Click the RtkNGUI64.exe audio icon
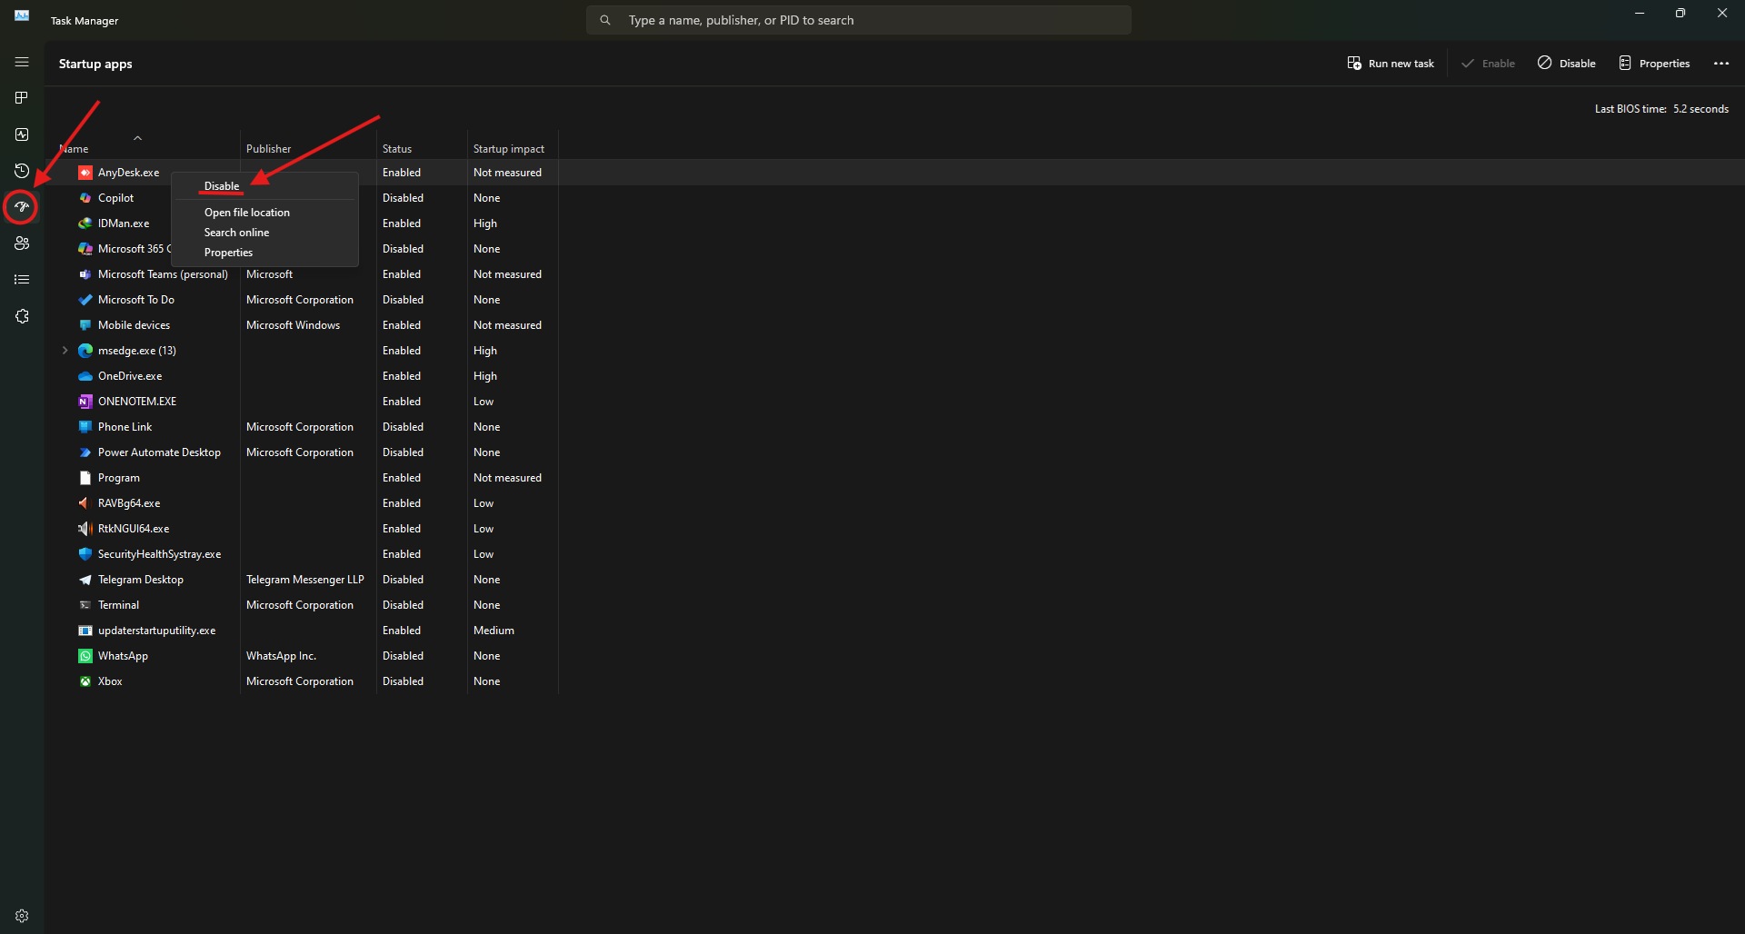 85,529
